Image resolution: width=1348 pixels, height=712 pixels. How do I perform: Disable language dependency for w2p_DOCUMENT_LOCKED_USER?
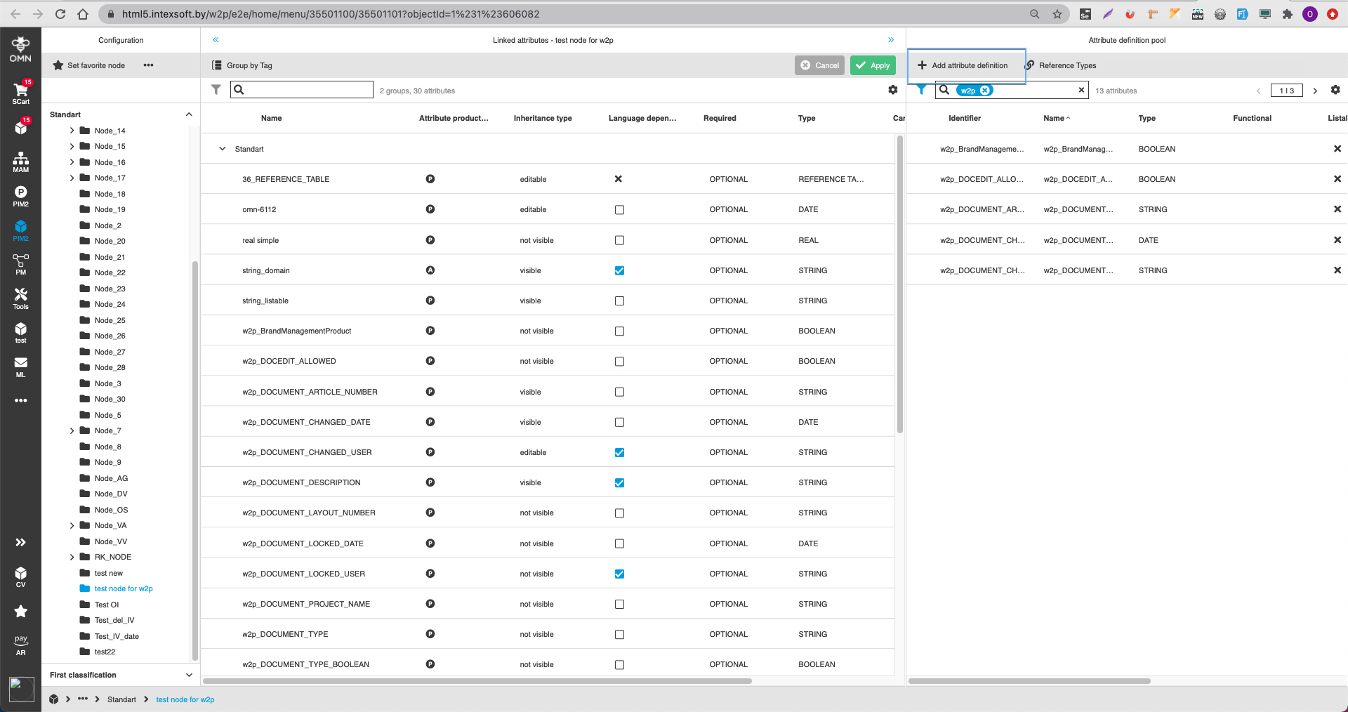pos(619,574)
